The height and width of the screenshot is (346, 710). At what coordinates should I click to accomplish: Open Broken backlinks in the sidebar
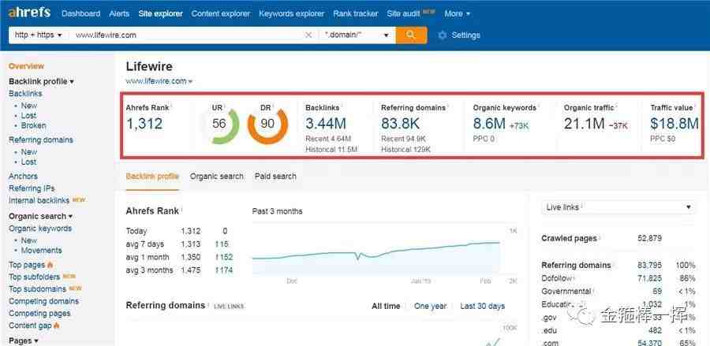point(33,125)
